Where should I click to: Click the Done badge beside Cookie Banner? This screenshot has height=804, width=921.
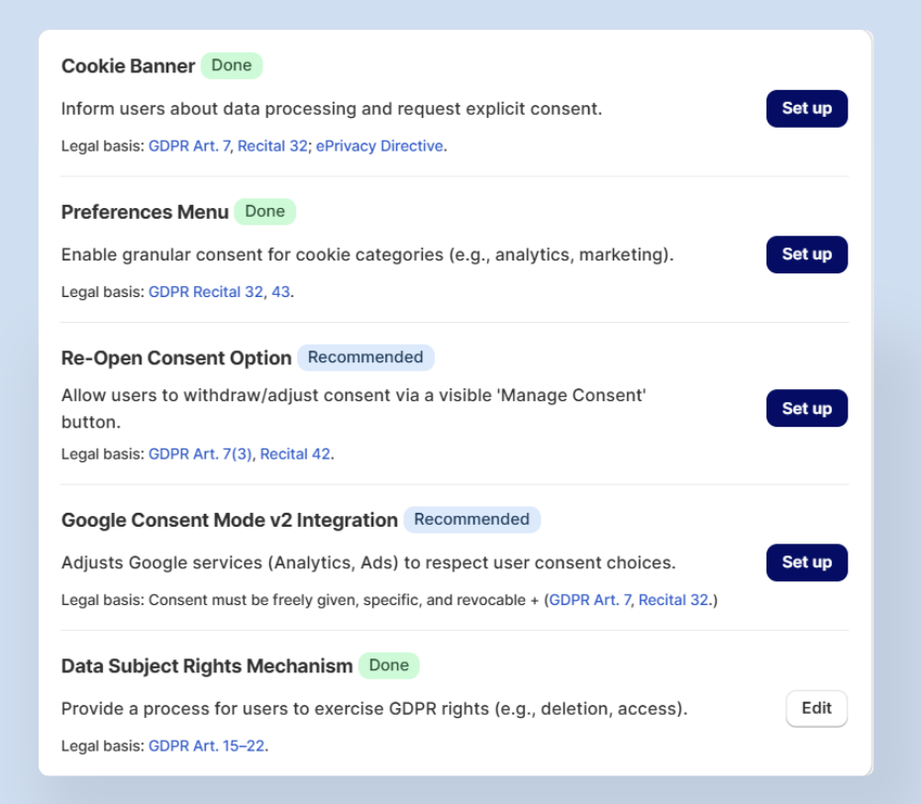[x=232, y=66]
